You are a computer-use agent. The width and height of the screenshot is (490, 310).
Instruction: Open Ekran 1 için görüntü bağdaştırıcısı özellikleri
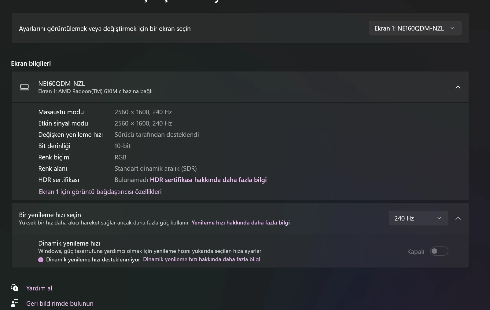click(x=100, y=192)
